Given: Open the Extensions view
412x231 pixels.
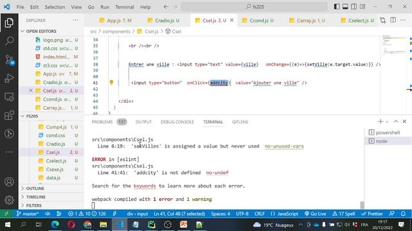Looking at the screenshot, I should coord(9,115).
